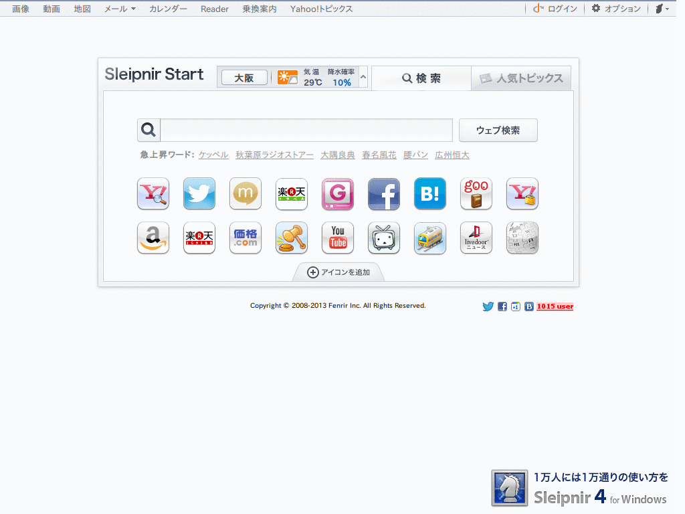
Task: Open 乗換案内 in top menu
Action: (260, 9)
